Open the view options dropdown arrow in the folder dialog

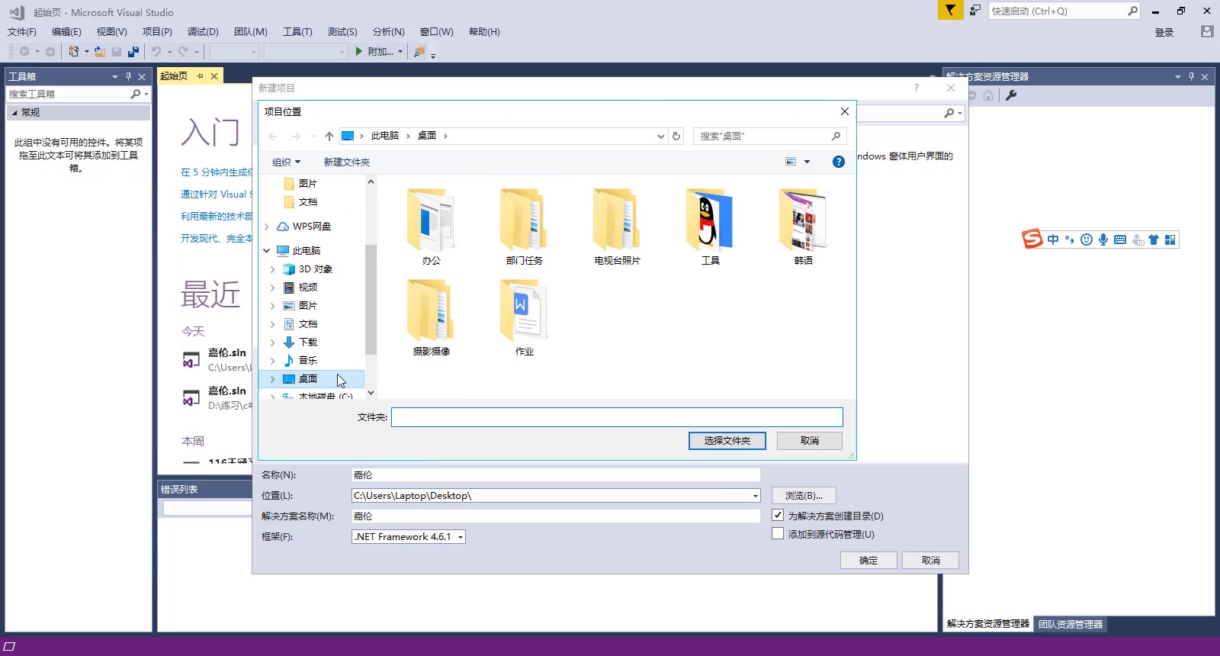coord(807,162)
